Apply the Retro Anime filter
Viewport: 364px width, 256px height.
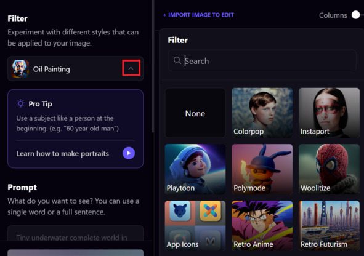coord(262,226)
